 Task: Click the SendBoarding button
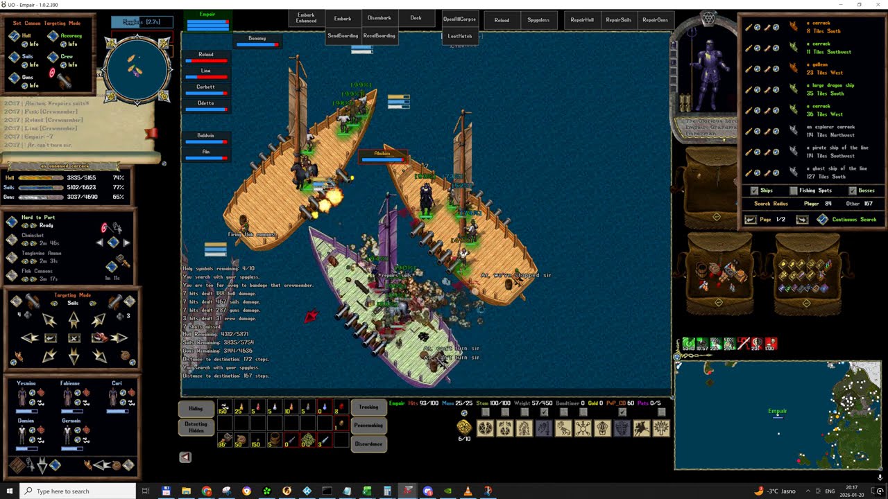pos(342,36)
